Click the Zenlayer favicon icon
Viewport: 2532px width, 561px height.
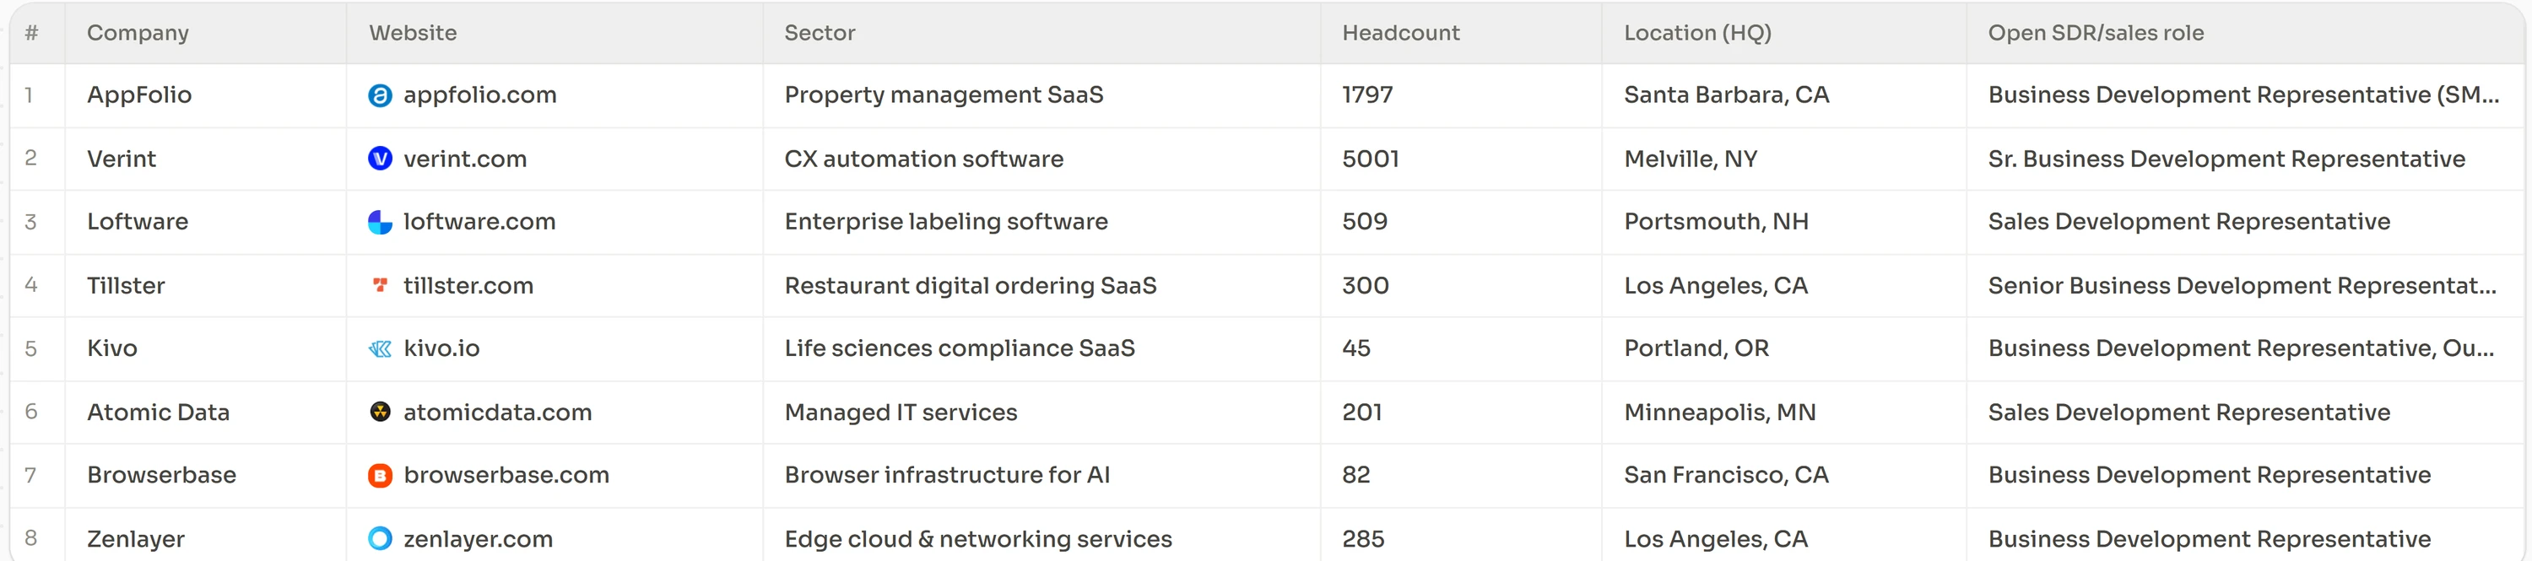point(380,538)
